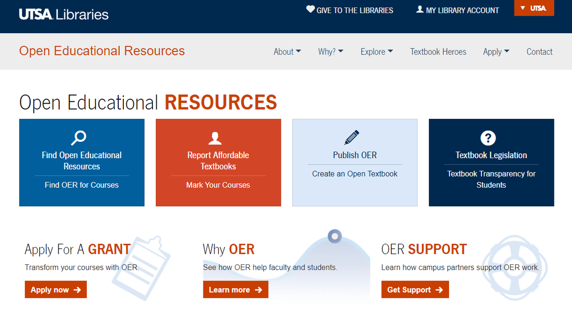This screenshot has width=572, height=321.
Task: Click Transform your courses with OER text
Action: (x=82, y=267)
